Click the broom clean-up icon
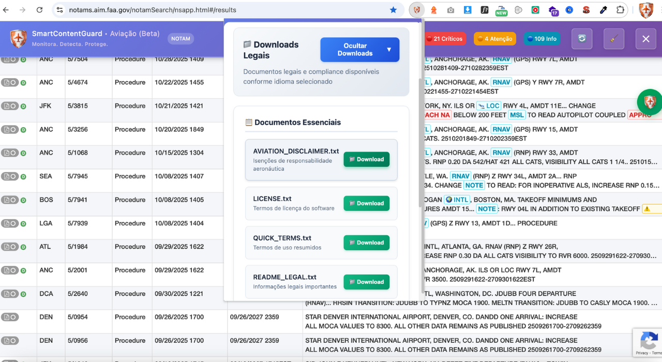 [614, 39]
